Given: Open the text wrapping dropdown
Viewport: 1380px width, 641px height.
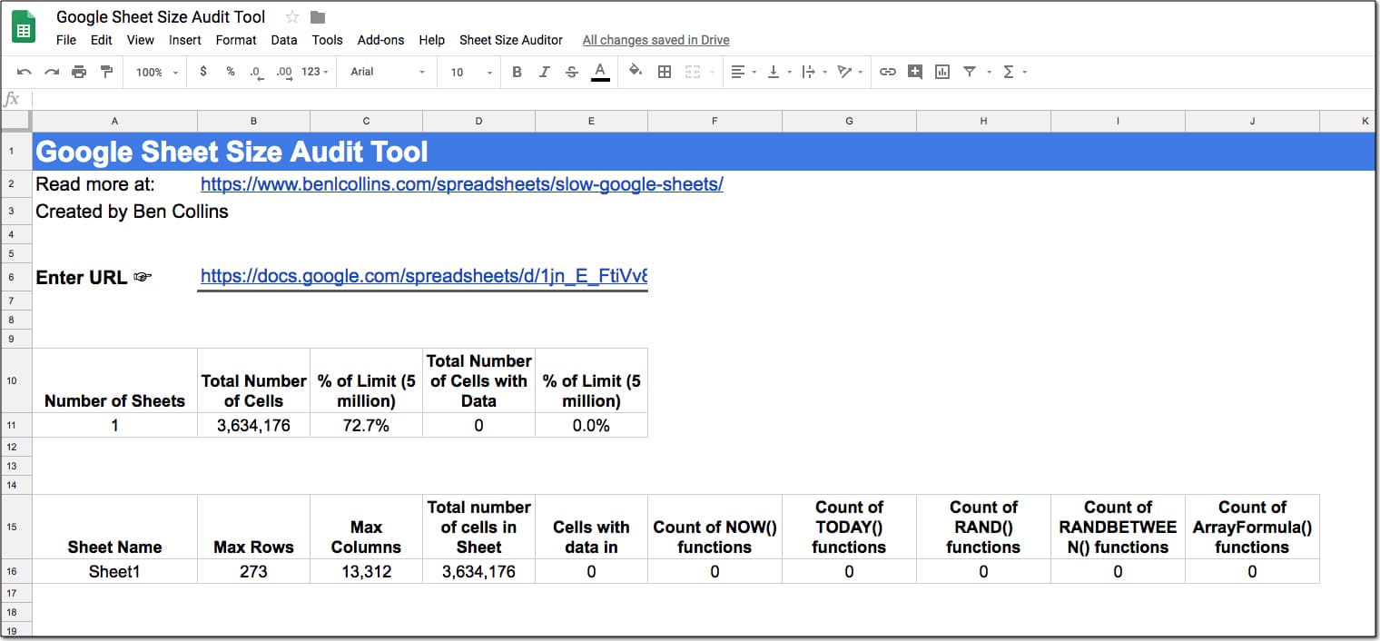Looking at the screenshot, I should (x=813, y=72).
